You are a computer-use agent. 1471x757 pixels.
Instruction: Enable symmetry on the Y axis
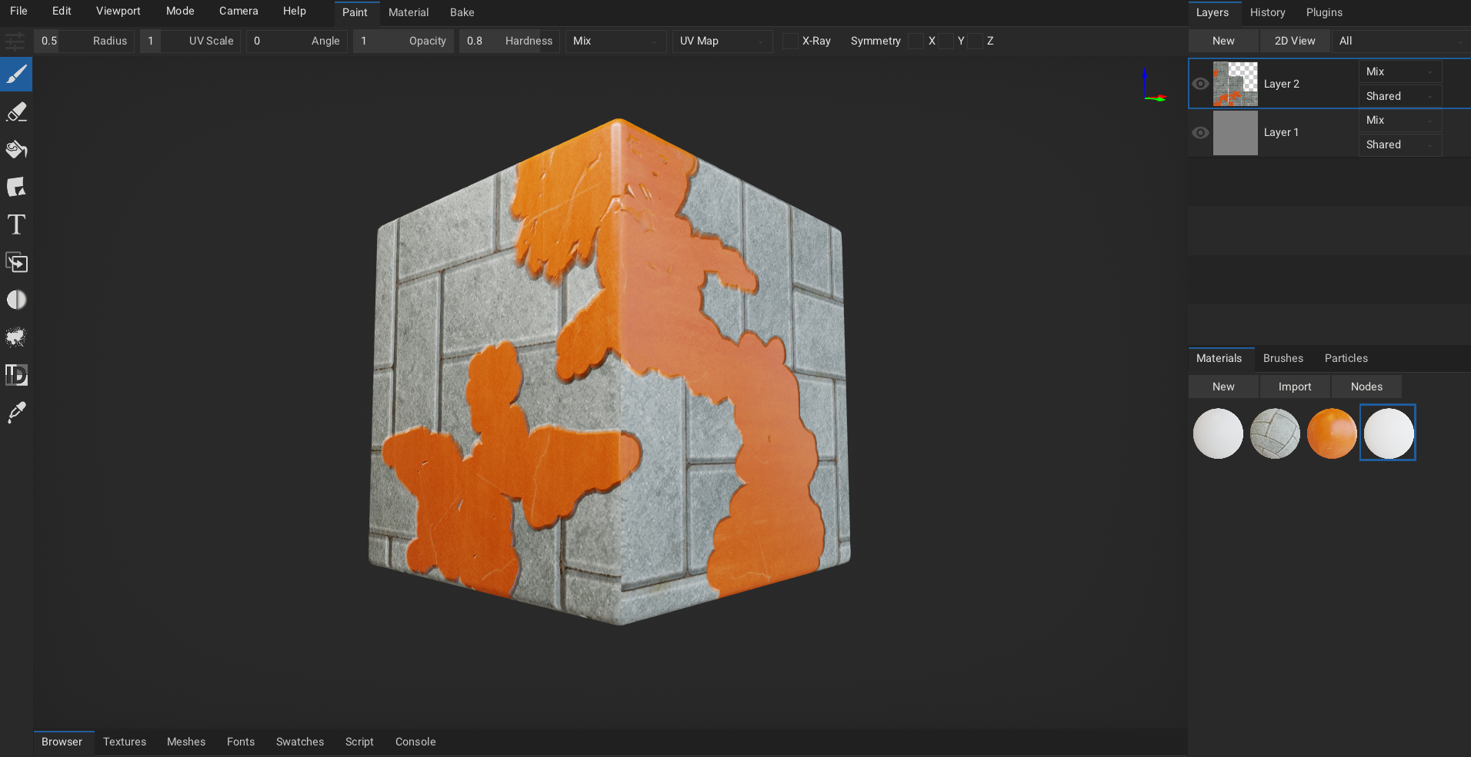coord(946,41)
